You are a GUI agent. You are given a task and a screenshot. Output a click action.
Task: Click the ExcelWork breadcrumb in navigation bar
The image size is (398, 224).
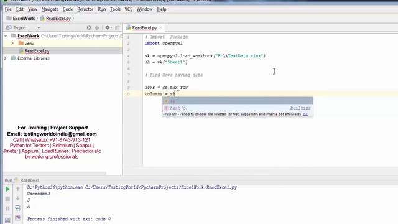[21, 18]
